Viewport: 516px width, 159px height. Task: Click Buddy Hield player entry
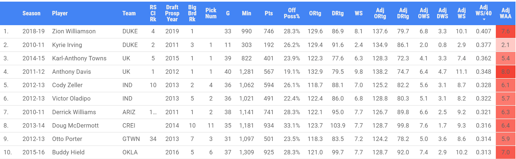pyautogui.click(x=68, y=152)
